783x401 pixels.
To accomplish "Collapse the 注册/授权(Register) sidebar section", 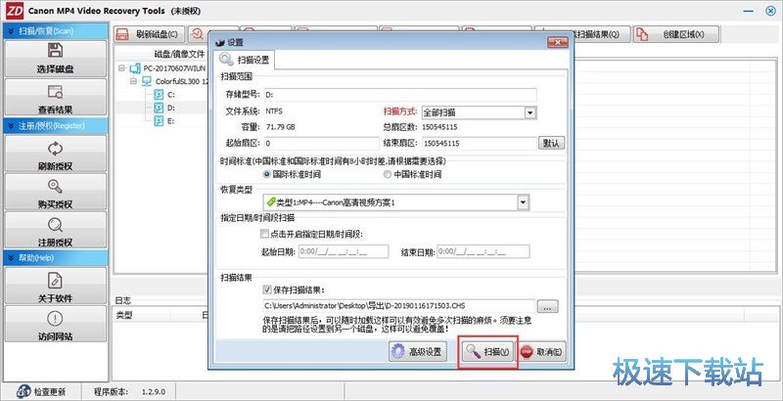I will [x=11, y=126].
